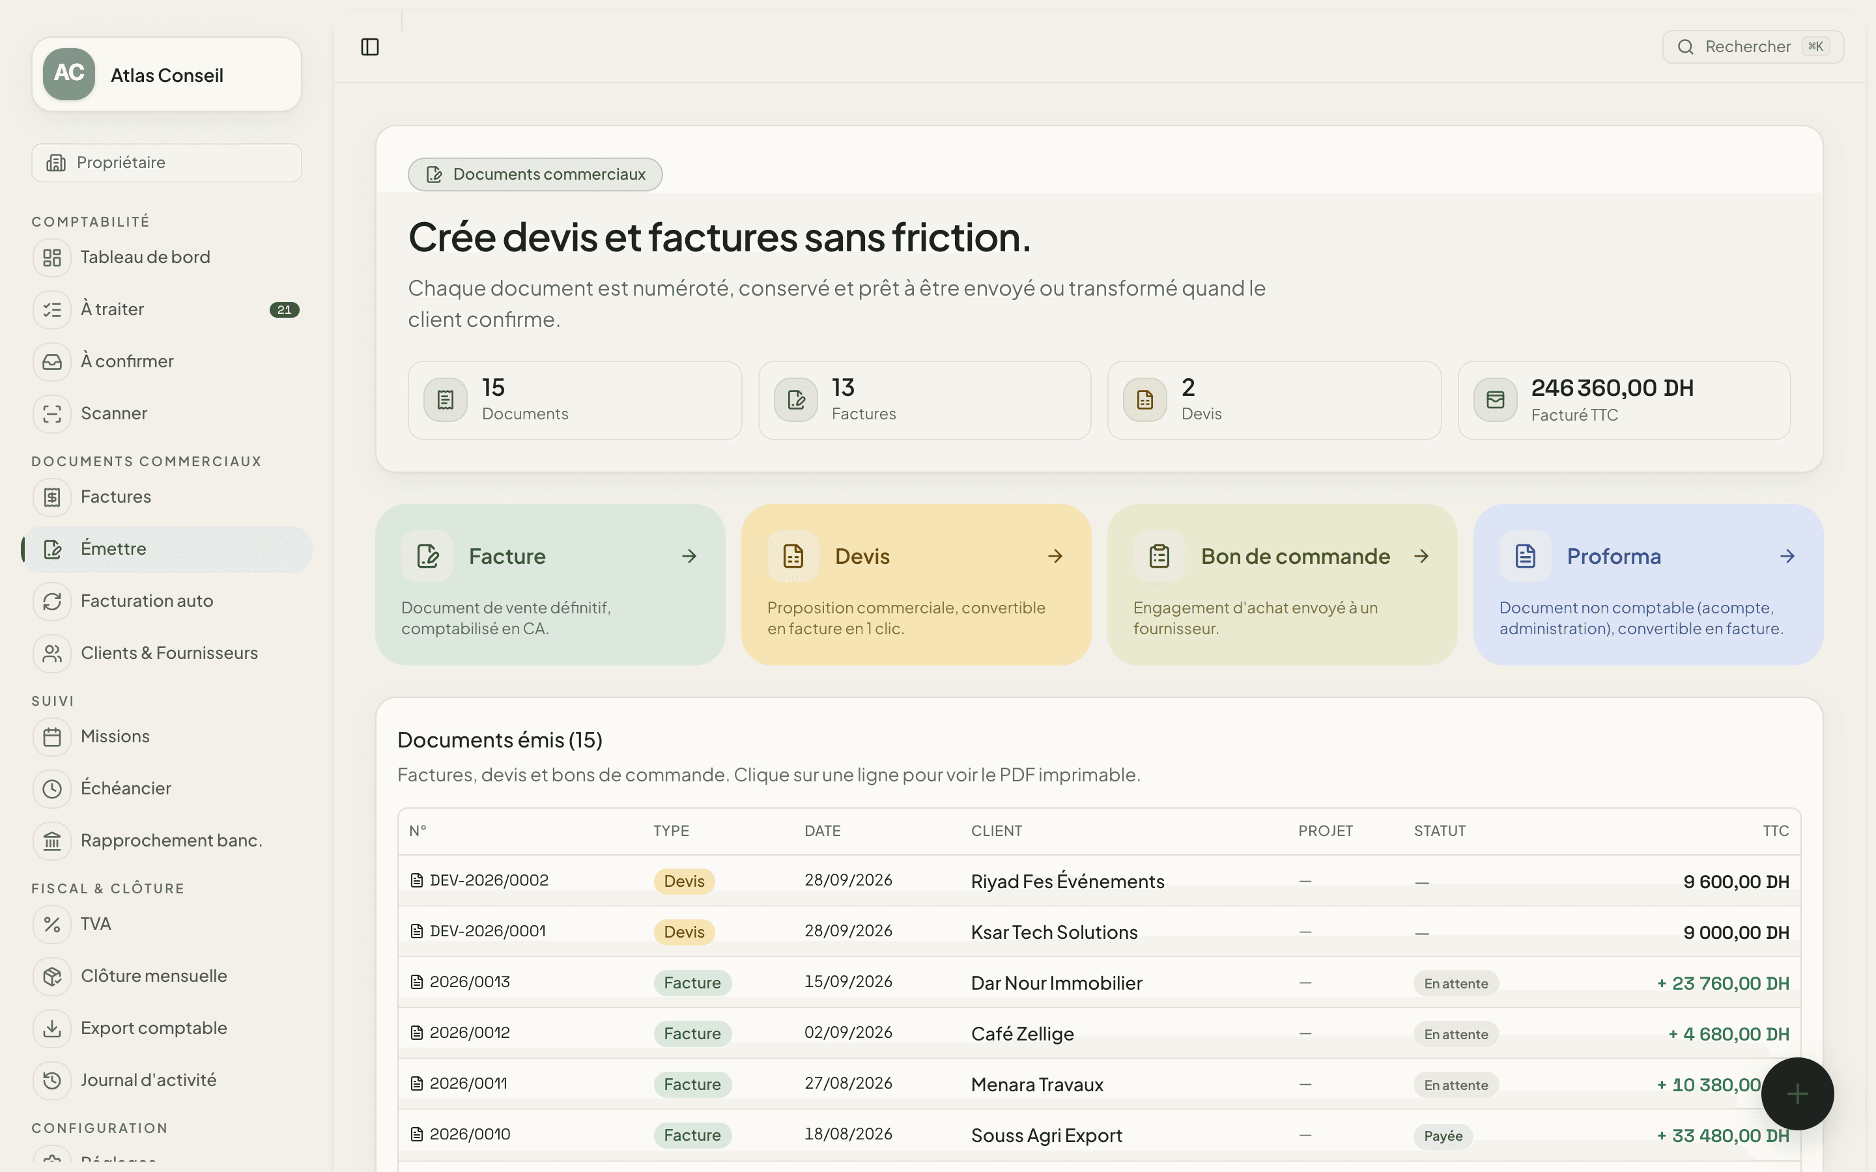Click the Facturation auto refresh icon

pos(52,602)
